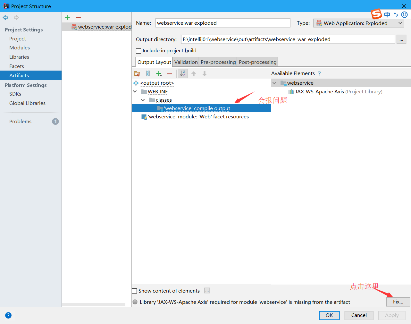Click the Output directory input field
Viewport: 411px width, 324px height.
(288, 39)
